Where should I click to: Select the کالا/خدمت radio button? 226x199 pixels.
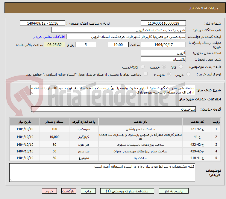click(x=142, y=67)
